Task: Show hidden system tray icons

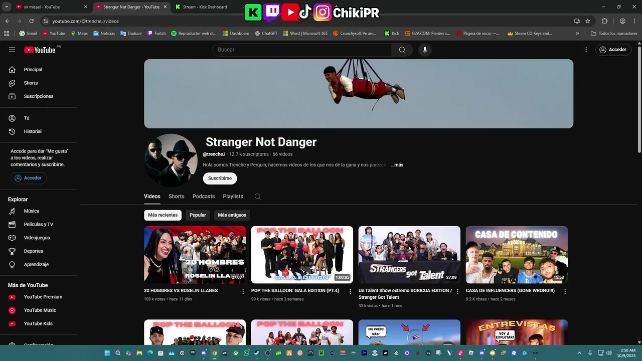Action: (579, 353)
